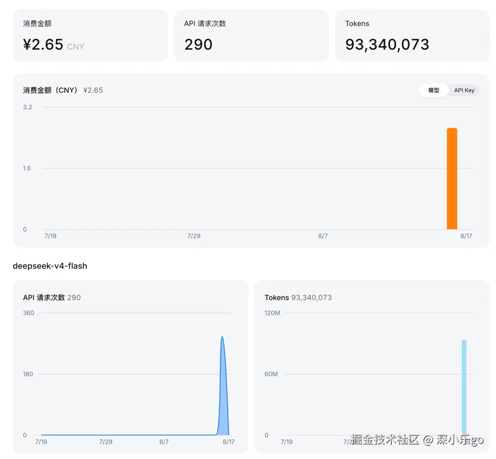Click the 1.6 y-axis label in spending chart
The image size is (496, 459).
(x=27, y=168)
